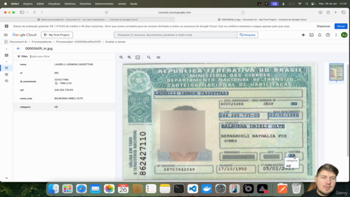Dismiss the trial banner with Dispensar

(323, 26)
